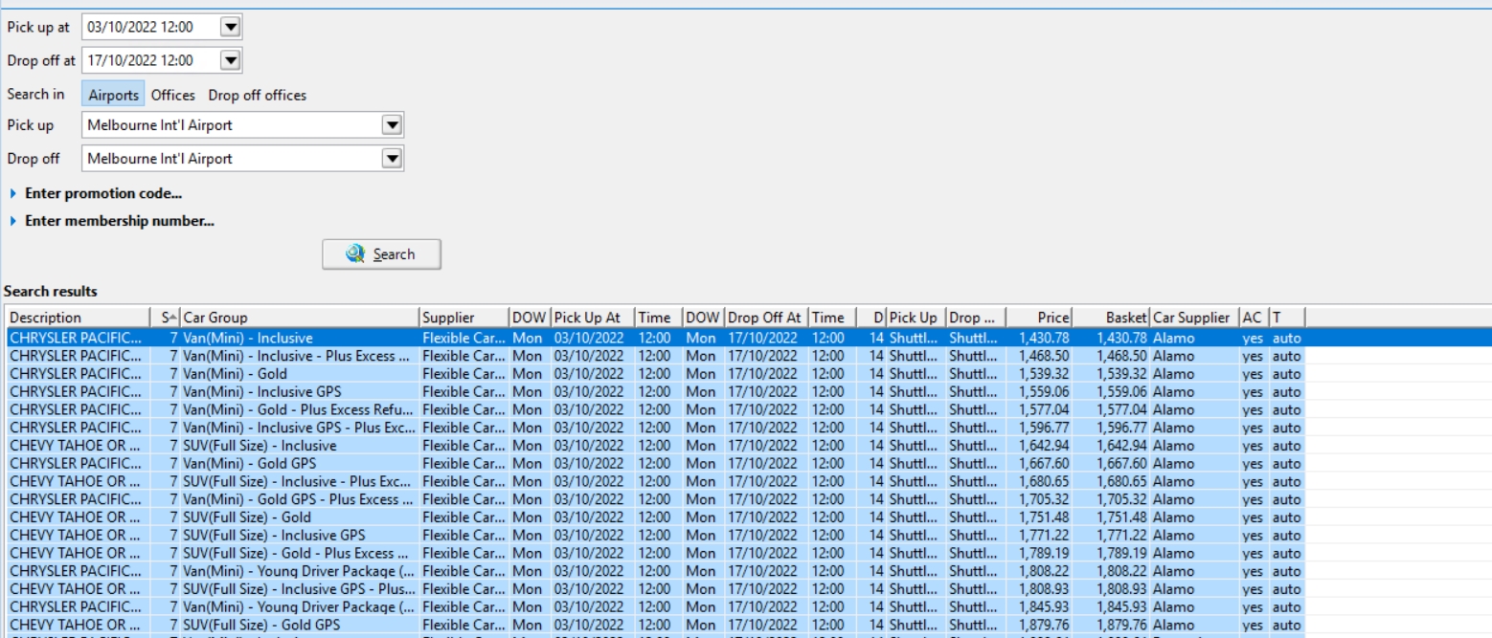This screenshot has height=638, width=1492.
Task: Click basket value 1,808.93
Action: tap(1122, 589)
